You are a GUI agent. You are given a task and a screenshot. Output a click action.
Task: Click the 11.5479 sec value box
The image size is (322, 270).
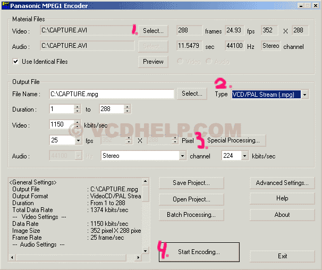[x=189, y=46]
